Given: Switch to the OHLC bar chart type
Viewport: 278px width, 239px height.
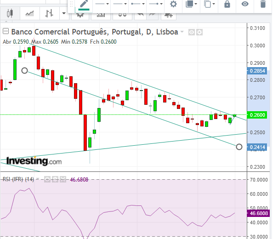Looking at the screenshot, I should pyautogui.click(x=49, y=13).
